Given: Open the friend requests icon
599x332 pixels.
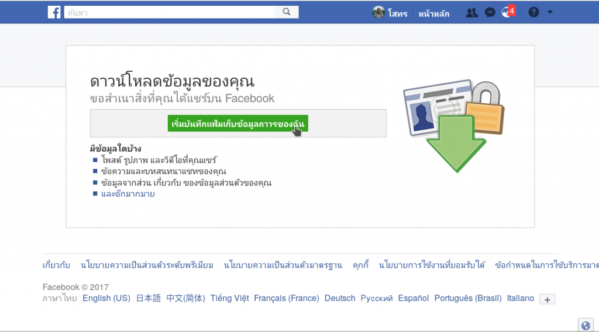Looking at the screenshot, I should 472,13.
